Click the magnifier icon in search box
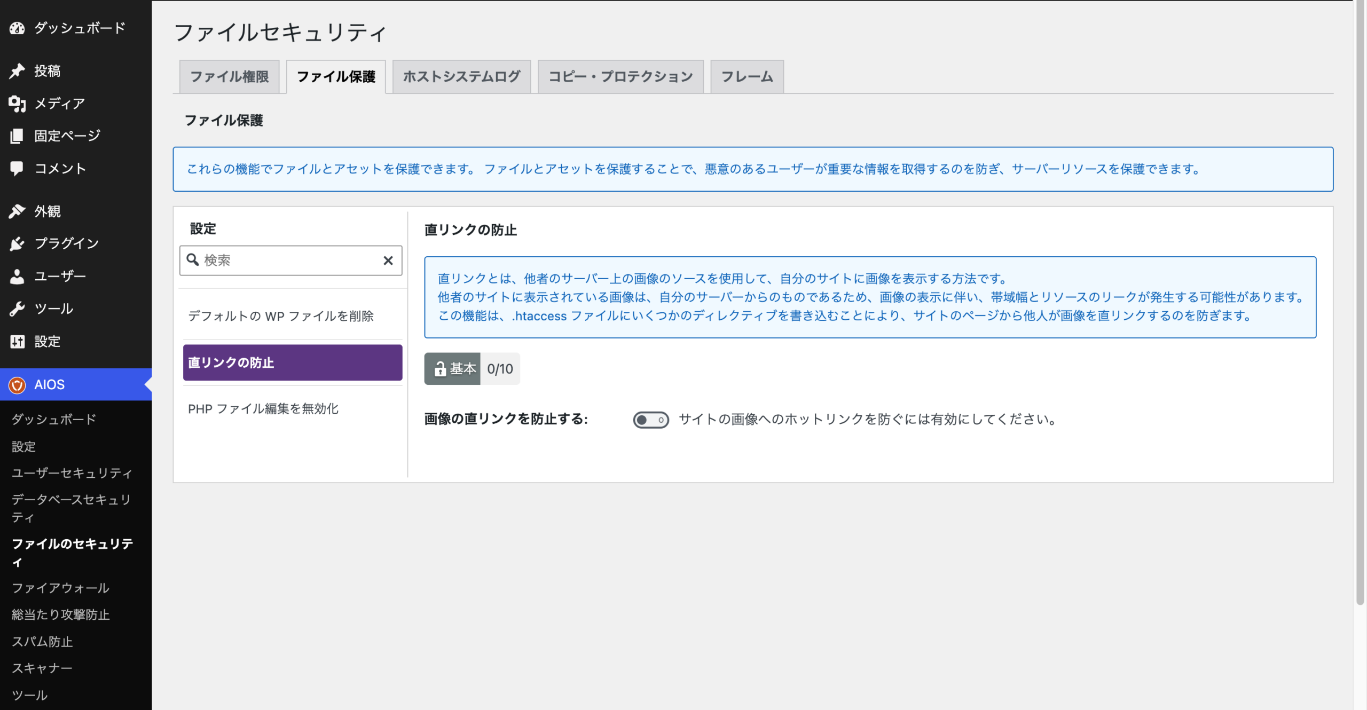Image resolution: width=1367 pixels, height=710 pixels. click(x=193, y=260)
